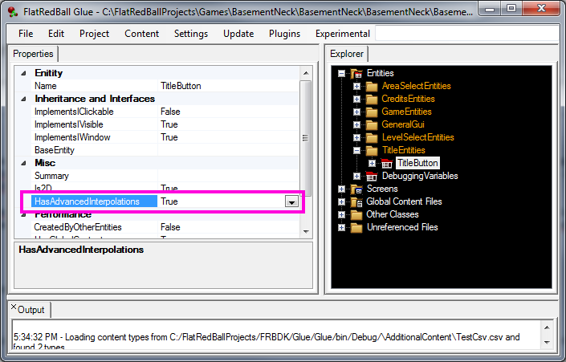This screenshot has width=566, height=362.
Task: Select the DebuggingVariables tree item
Action: 420,176
